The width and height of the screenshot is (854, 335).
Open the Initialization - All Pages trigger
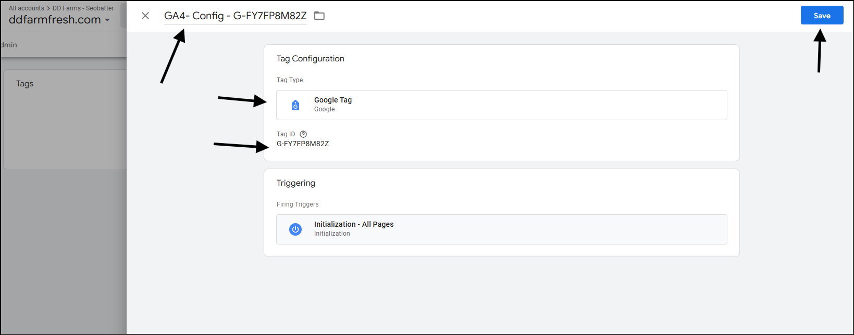tap(501, 229)
